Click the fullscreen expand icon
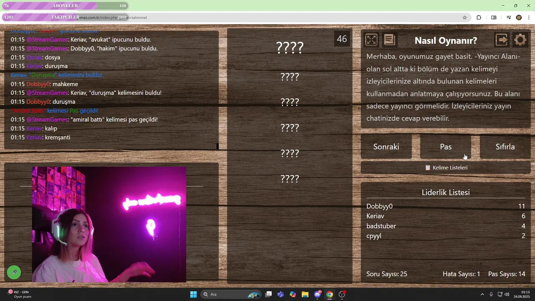Image resolution: width=535 pixels, height=301 pixels. point(371,40)
